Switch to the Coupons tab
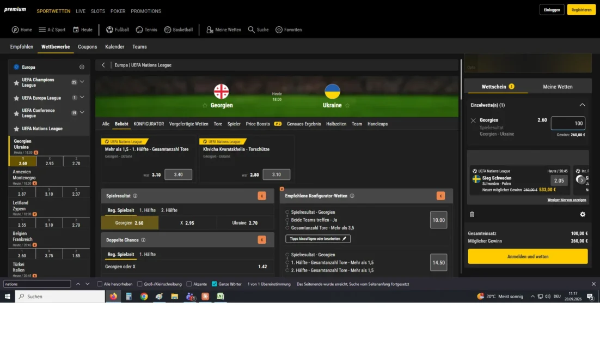600x338 pixels. [x=88, y=47]
